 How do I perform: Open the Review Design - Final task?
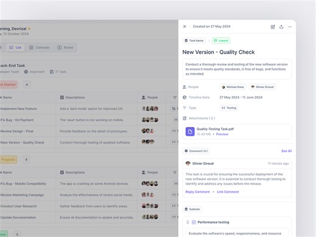click(17, 131)
